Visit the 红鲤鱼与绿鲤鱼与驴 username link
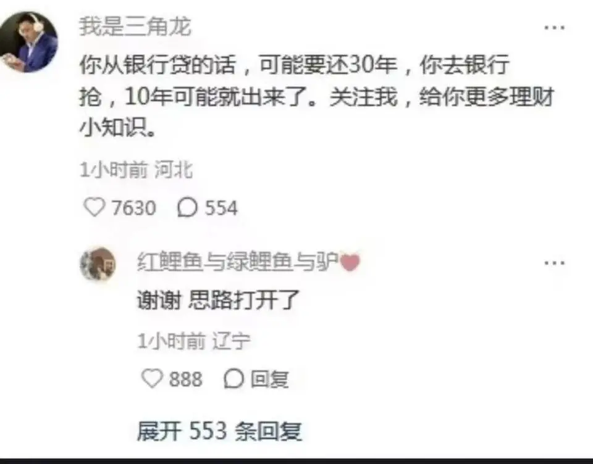The image size is (593, 464). coord(238,262)
